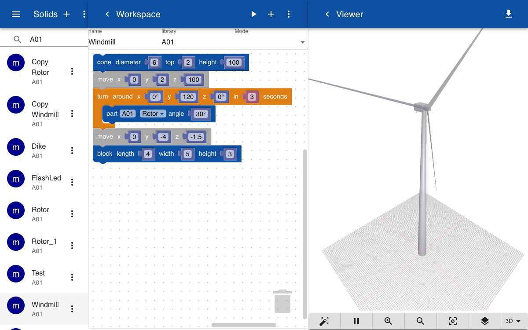Viewport: 528px width, 330px height.
Task: Open the layers icon in viewer toolbar
Action: pyautogui.click(x=485, y=321)
